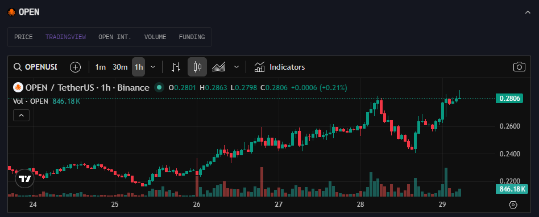Click the compare or add symbol plus icon
This screenshot has height=217, width=539.
[x=75, y=67]
